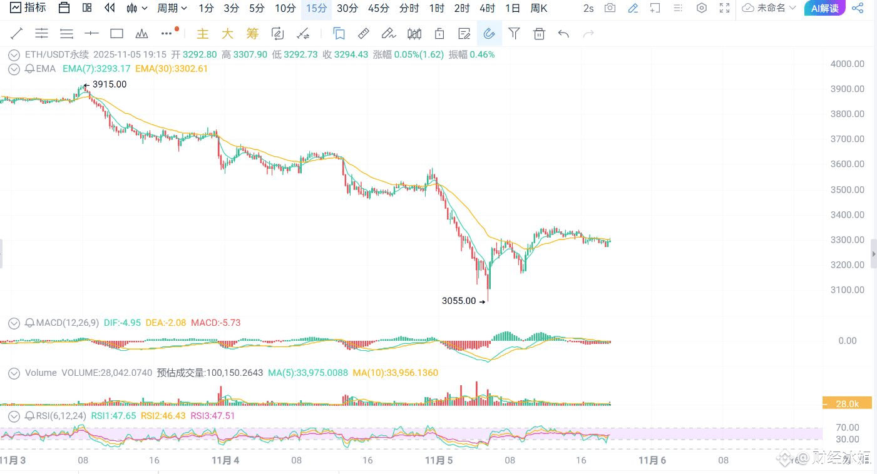Switch to the 1分 timeframe
The height and width of the screenshot is (474, 877).
[205, 8]
